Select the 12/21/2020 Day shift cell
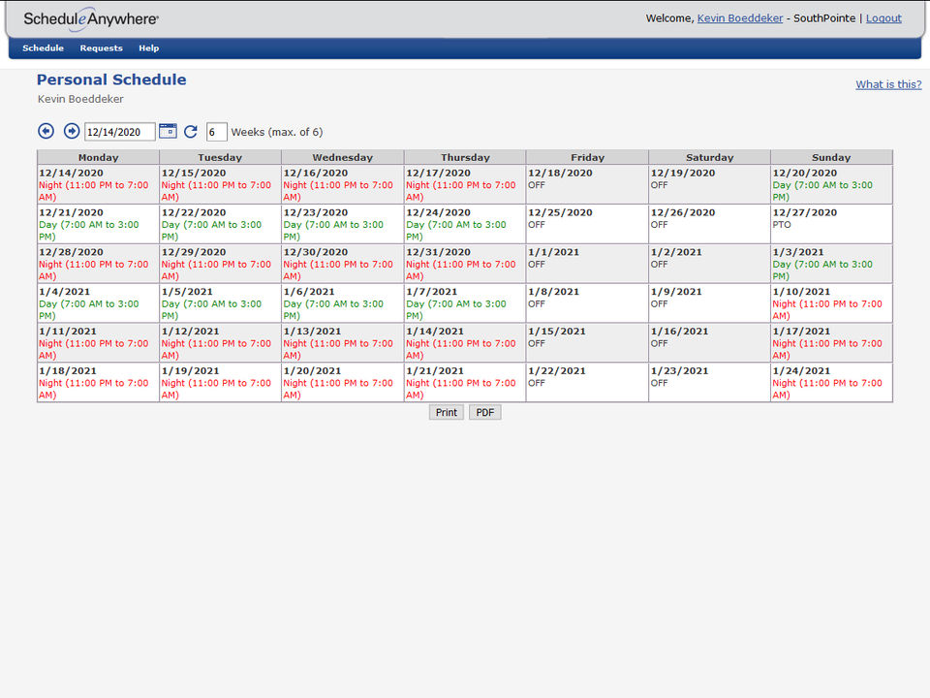This screenshot has width=930, height=698. 98,224
